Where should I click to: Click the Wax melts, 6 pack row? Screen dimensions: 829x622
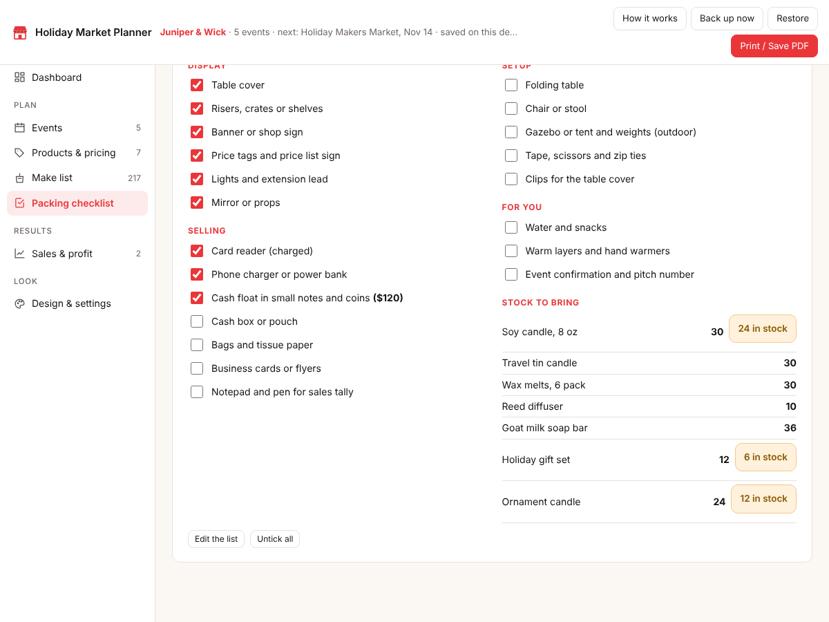tap(649, 385)
